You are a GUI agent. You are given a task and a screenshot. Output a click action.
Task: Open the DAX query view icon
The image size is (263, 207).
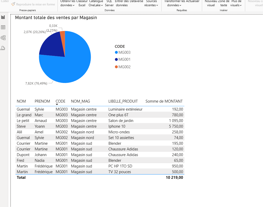point(3,48)
